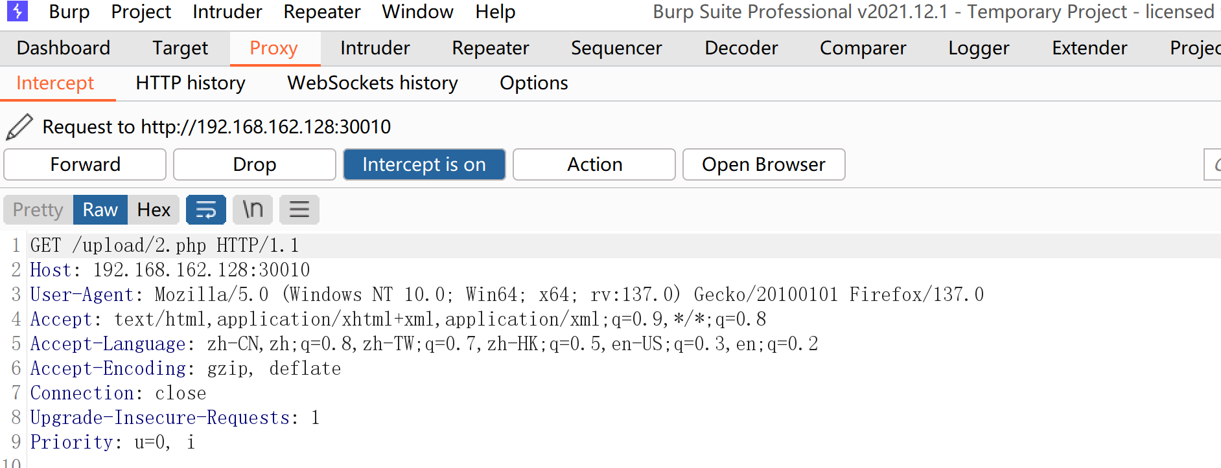Drop the intercepted request

[254, 164]
